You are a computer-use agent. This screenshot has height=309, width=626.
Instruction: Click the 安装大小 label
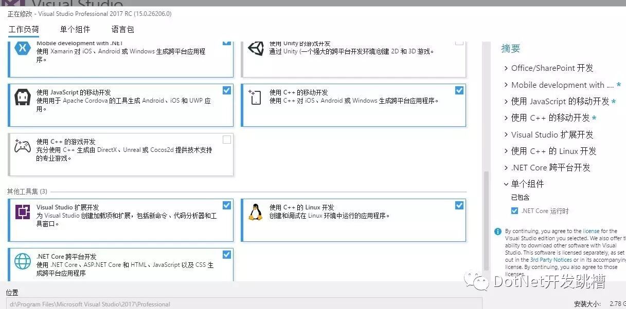tap(586, 304)
